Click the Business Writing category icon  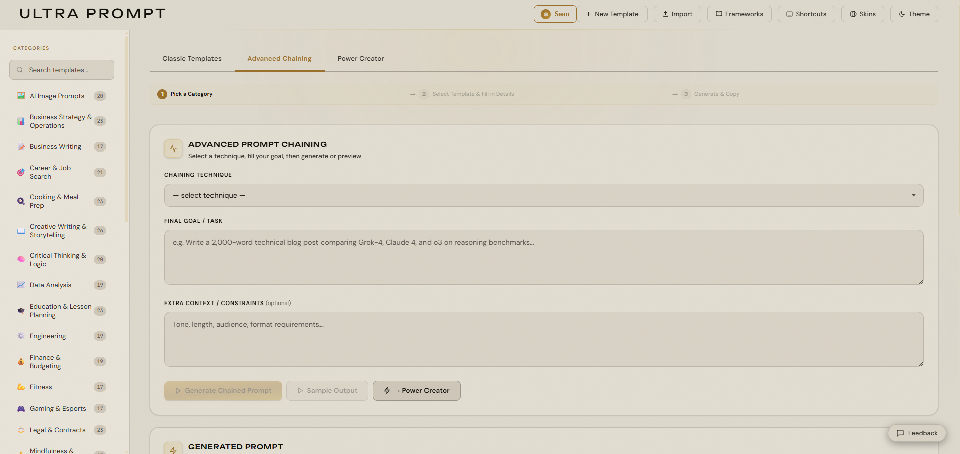21,147
